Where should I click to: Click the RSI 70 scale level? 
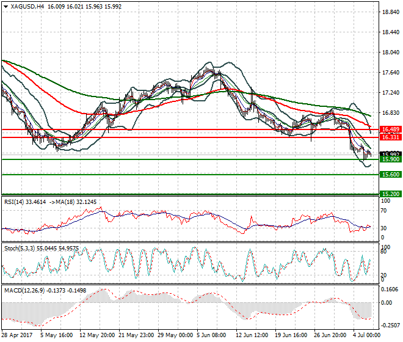coord(383,211)
